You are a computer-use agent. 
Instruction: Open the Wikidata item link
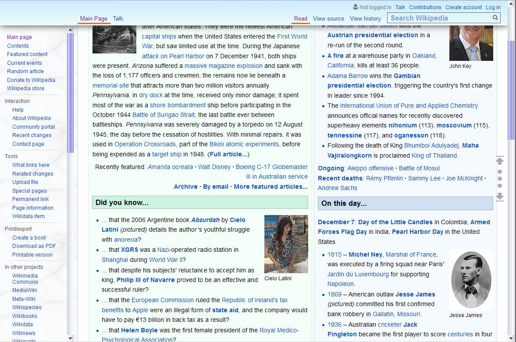(28, 216)
